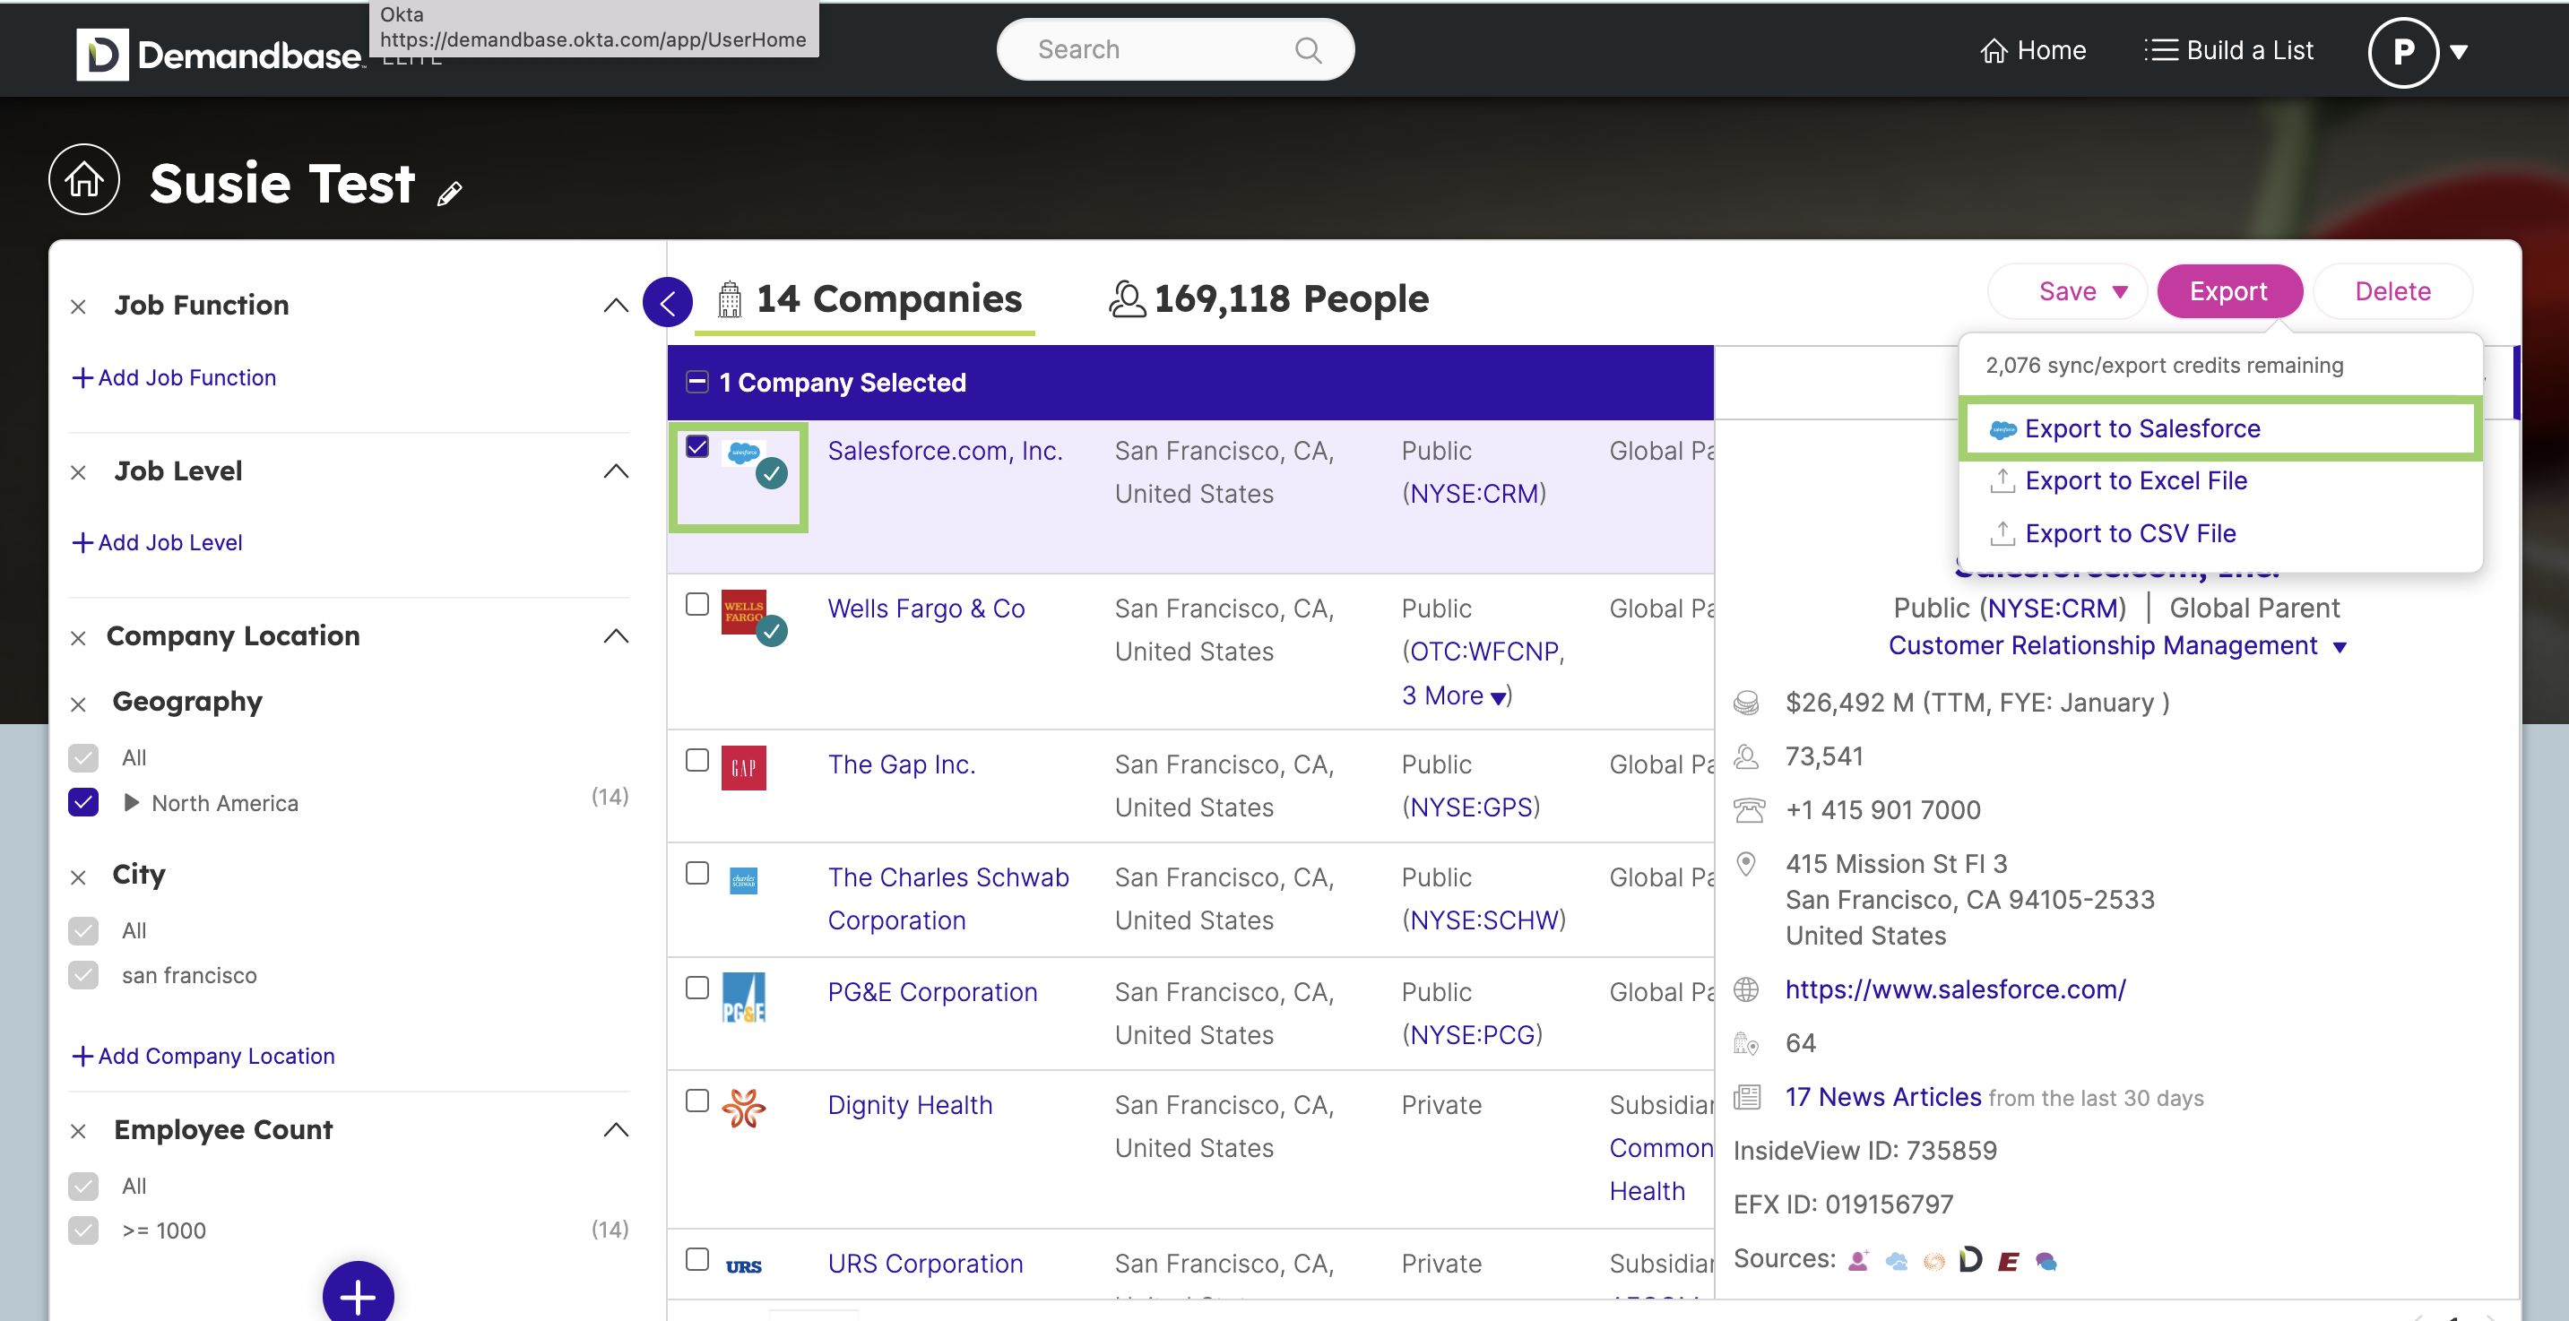Go to Home in top navigation
2569x1321 pixels.
coord(2032,50)
